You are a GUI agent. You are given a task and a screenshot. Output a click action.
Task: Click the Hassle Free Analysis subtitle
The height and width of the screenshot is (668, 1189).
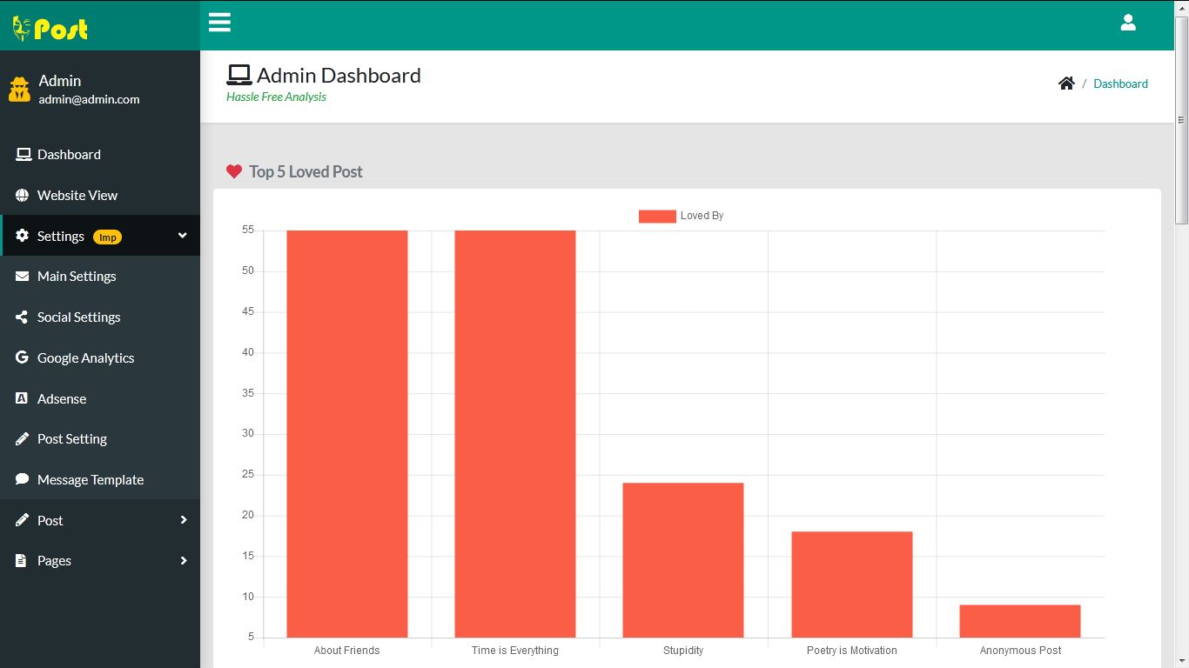[276, 97]
